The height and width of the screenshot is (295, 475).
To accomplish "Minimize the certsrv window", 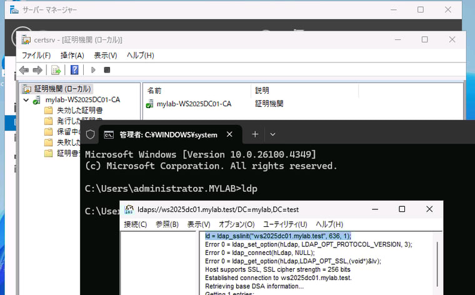I will (397, 39).
